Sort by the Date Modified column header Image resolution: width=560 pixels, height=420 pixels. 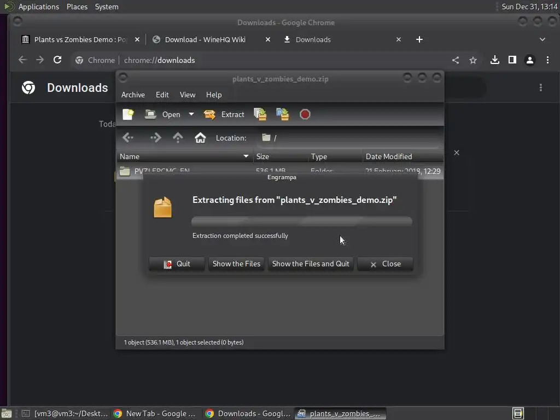403,156
